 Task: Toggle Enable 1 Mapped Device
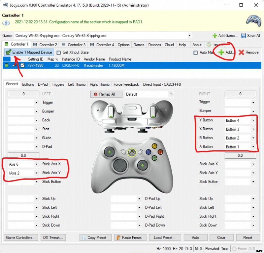click(x=29, y=52)
